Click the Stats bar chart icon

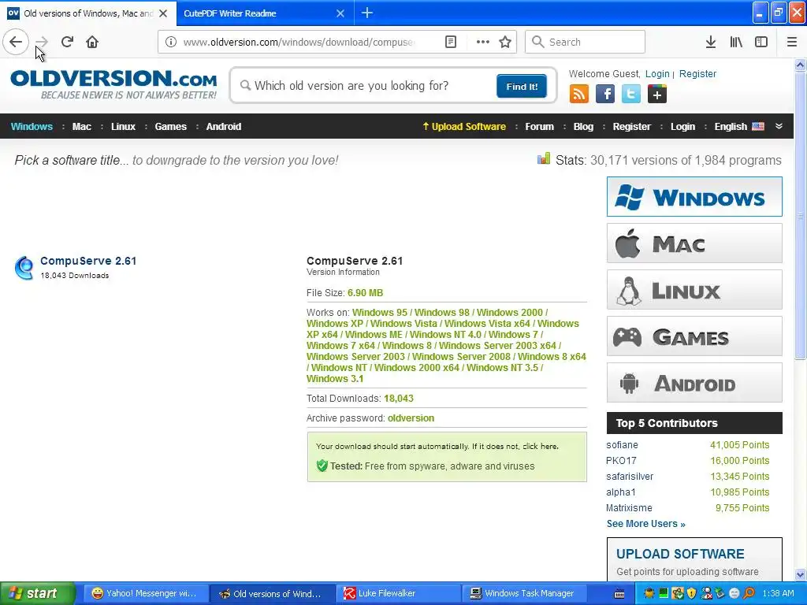(x=544, y=158)
